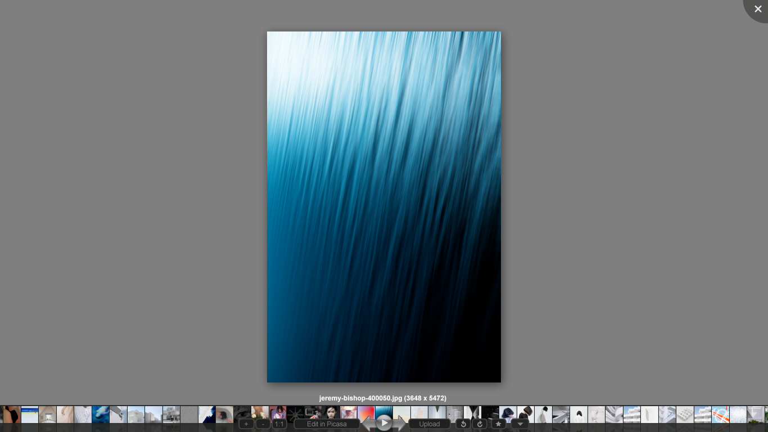The width and height of the screenshot is (768, 432).
Task: Zoom in using the plus icon
Action: 246,424
